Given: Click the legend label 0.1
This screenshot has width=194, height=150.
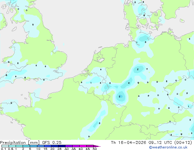Looking at the screenshot, I should (x=3, y=149).
